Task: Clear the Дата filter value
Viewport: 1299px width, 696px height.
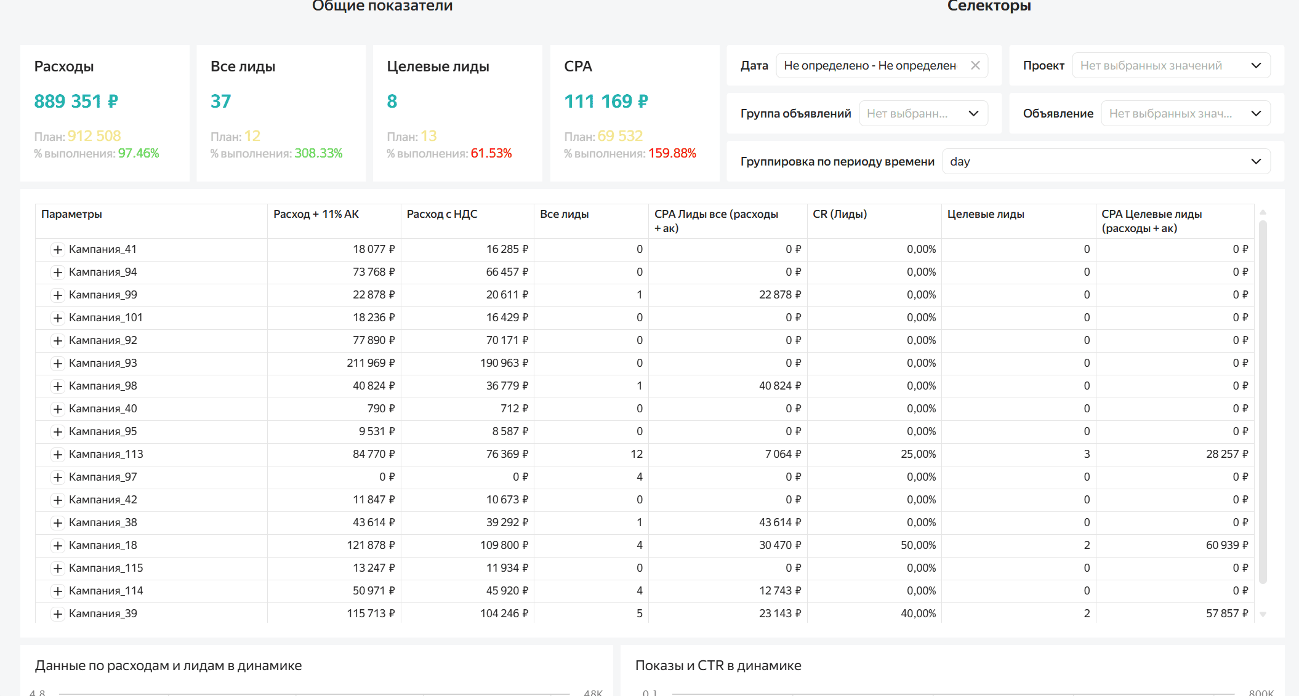Action: [975, 65]
